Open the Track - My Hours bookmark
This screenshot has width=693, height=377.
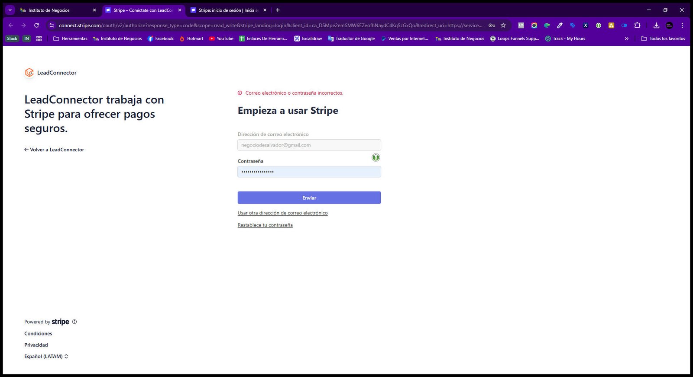(x=565, y=38)
